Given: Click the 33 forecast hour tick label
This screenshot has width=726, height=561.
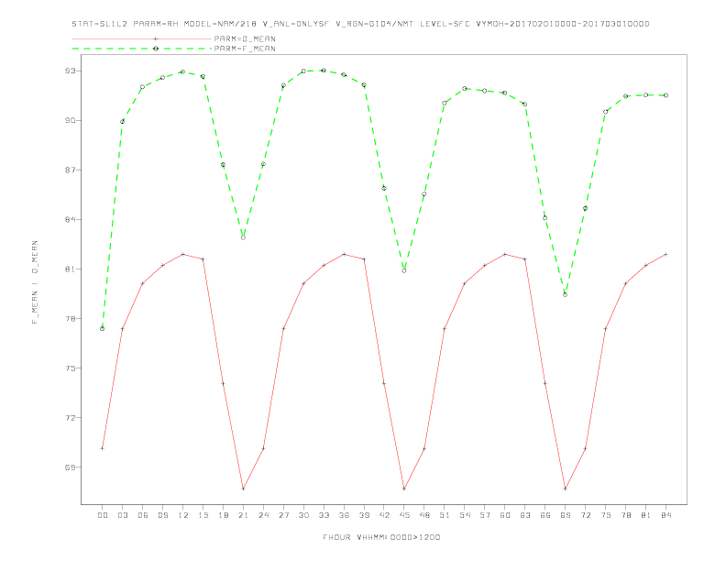Looking at the screenshot, I should (324, 515).
